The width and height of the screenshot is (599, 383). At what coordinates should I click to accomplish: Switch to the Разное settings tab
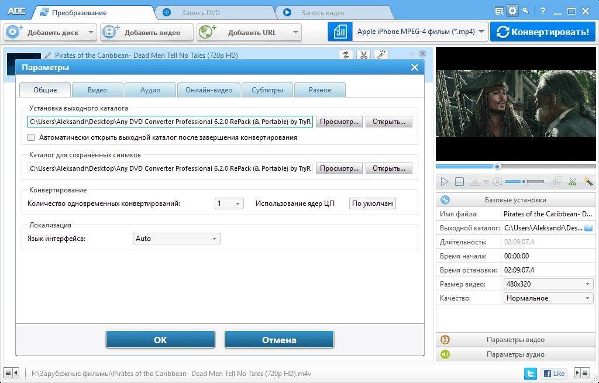[x=320, y=90]
